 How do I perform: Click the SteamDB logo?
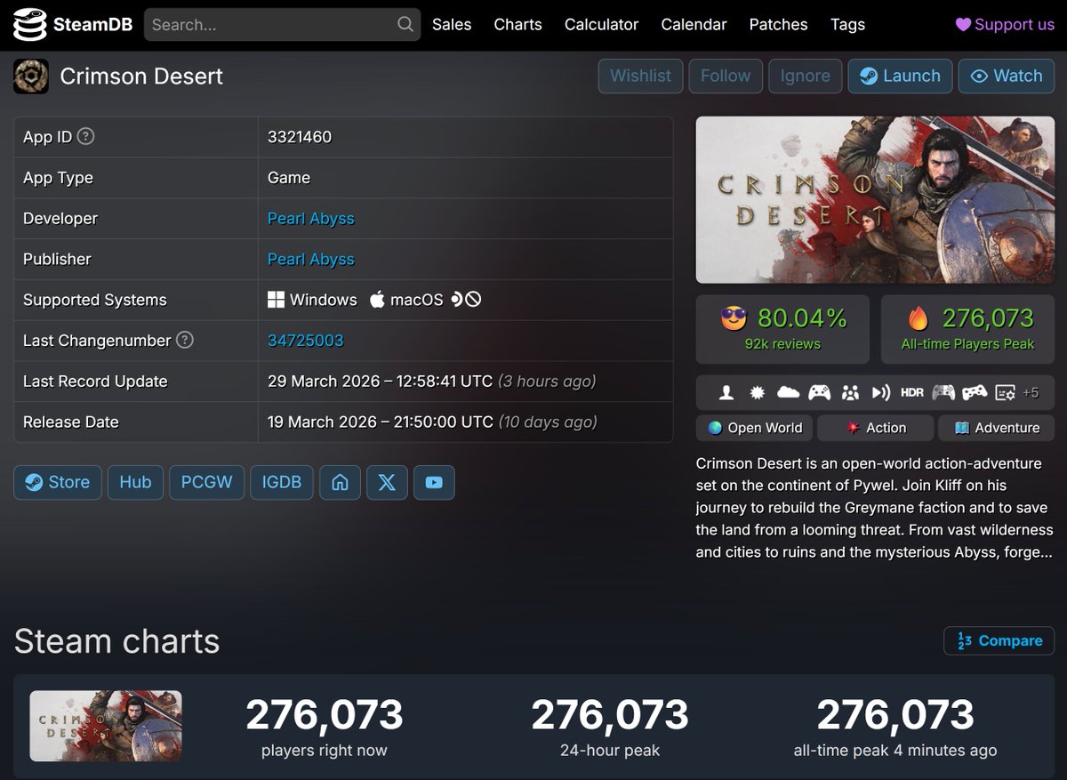pyautogui.click(x=71, y=25)
